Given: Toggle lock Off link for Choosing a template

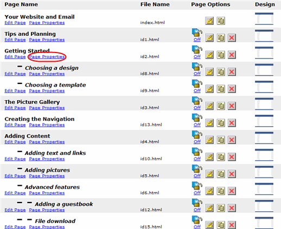Looking at the screenshot, I should 197,90.
